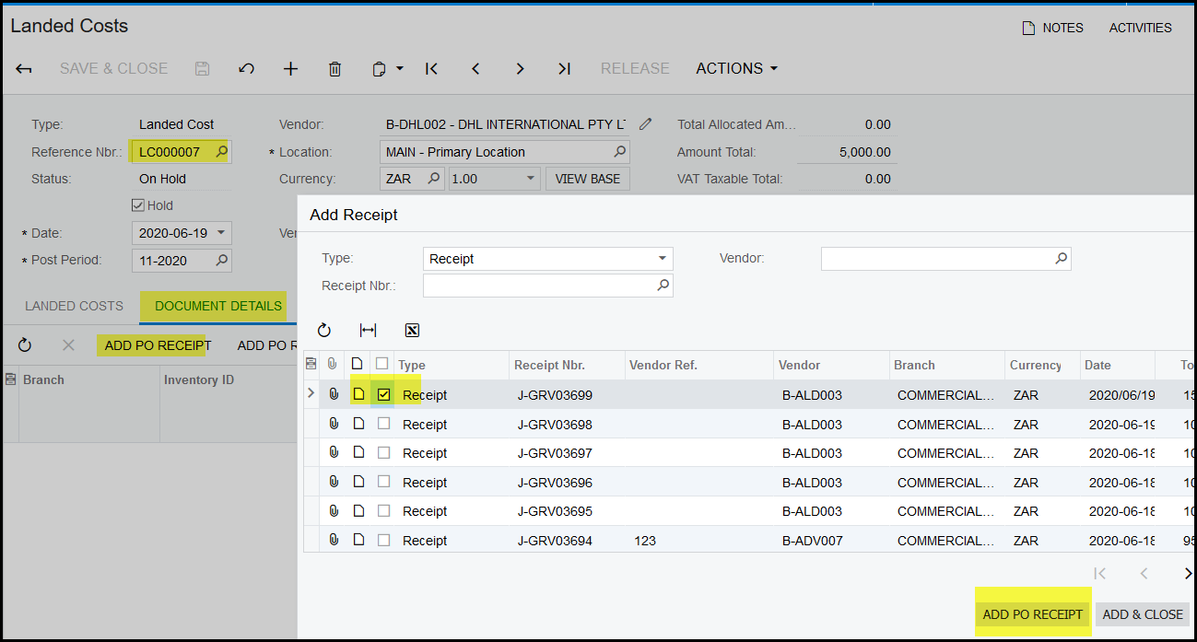Edit vendor using the pencil icon
This screenshot has width=1197, height=642.
(646, 124)
